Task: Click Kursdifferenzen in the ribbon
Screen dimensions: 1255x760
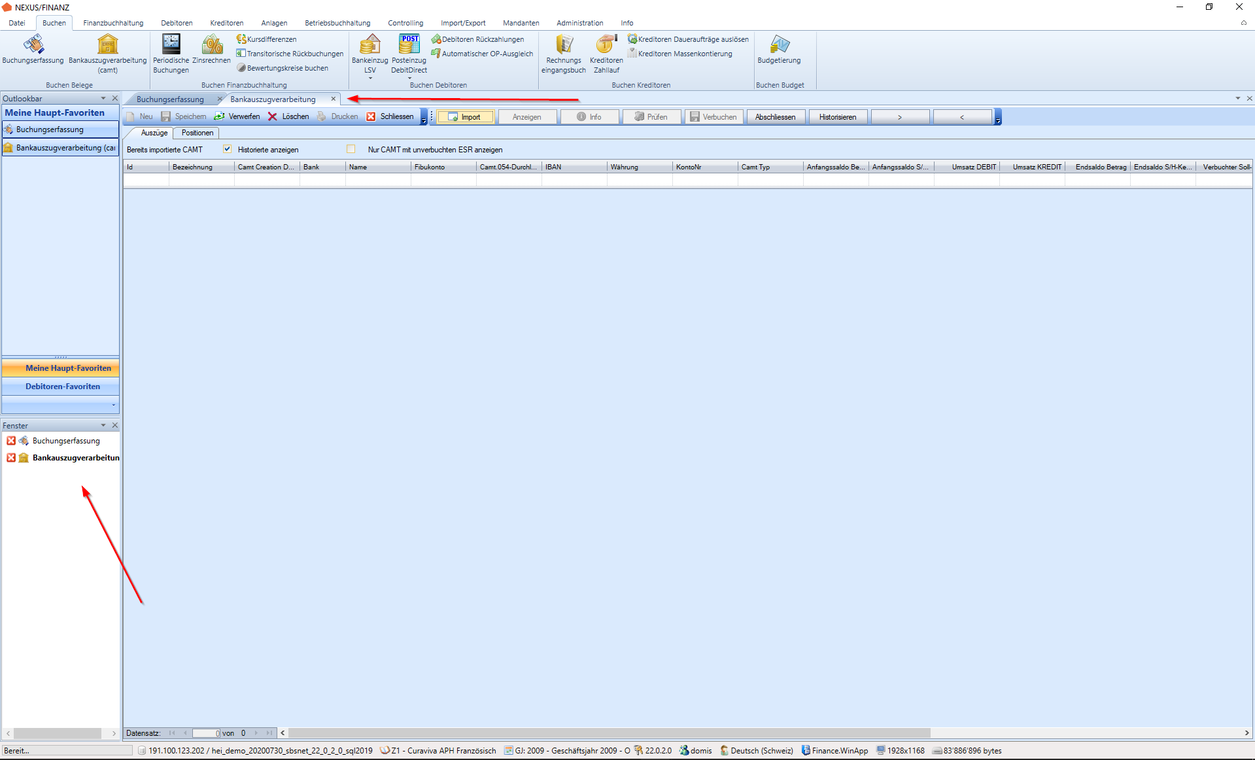Action: (267, 39)
